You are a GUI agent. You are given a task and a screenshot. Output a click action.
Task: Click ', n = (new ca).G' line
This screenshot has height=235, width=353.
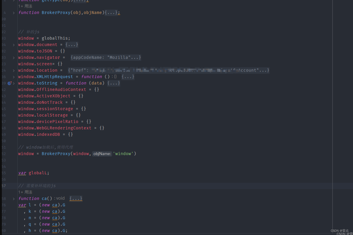44,218
